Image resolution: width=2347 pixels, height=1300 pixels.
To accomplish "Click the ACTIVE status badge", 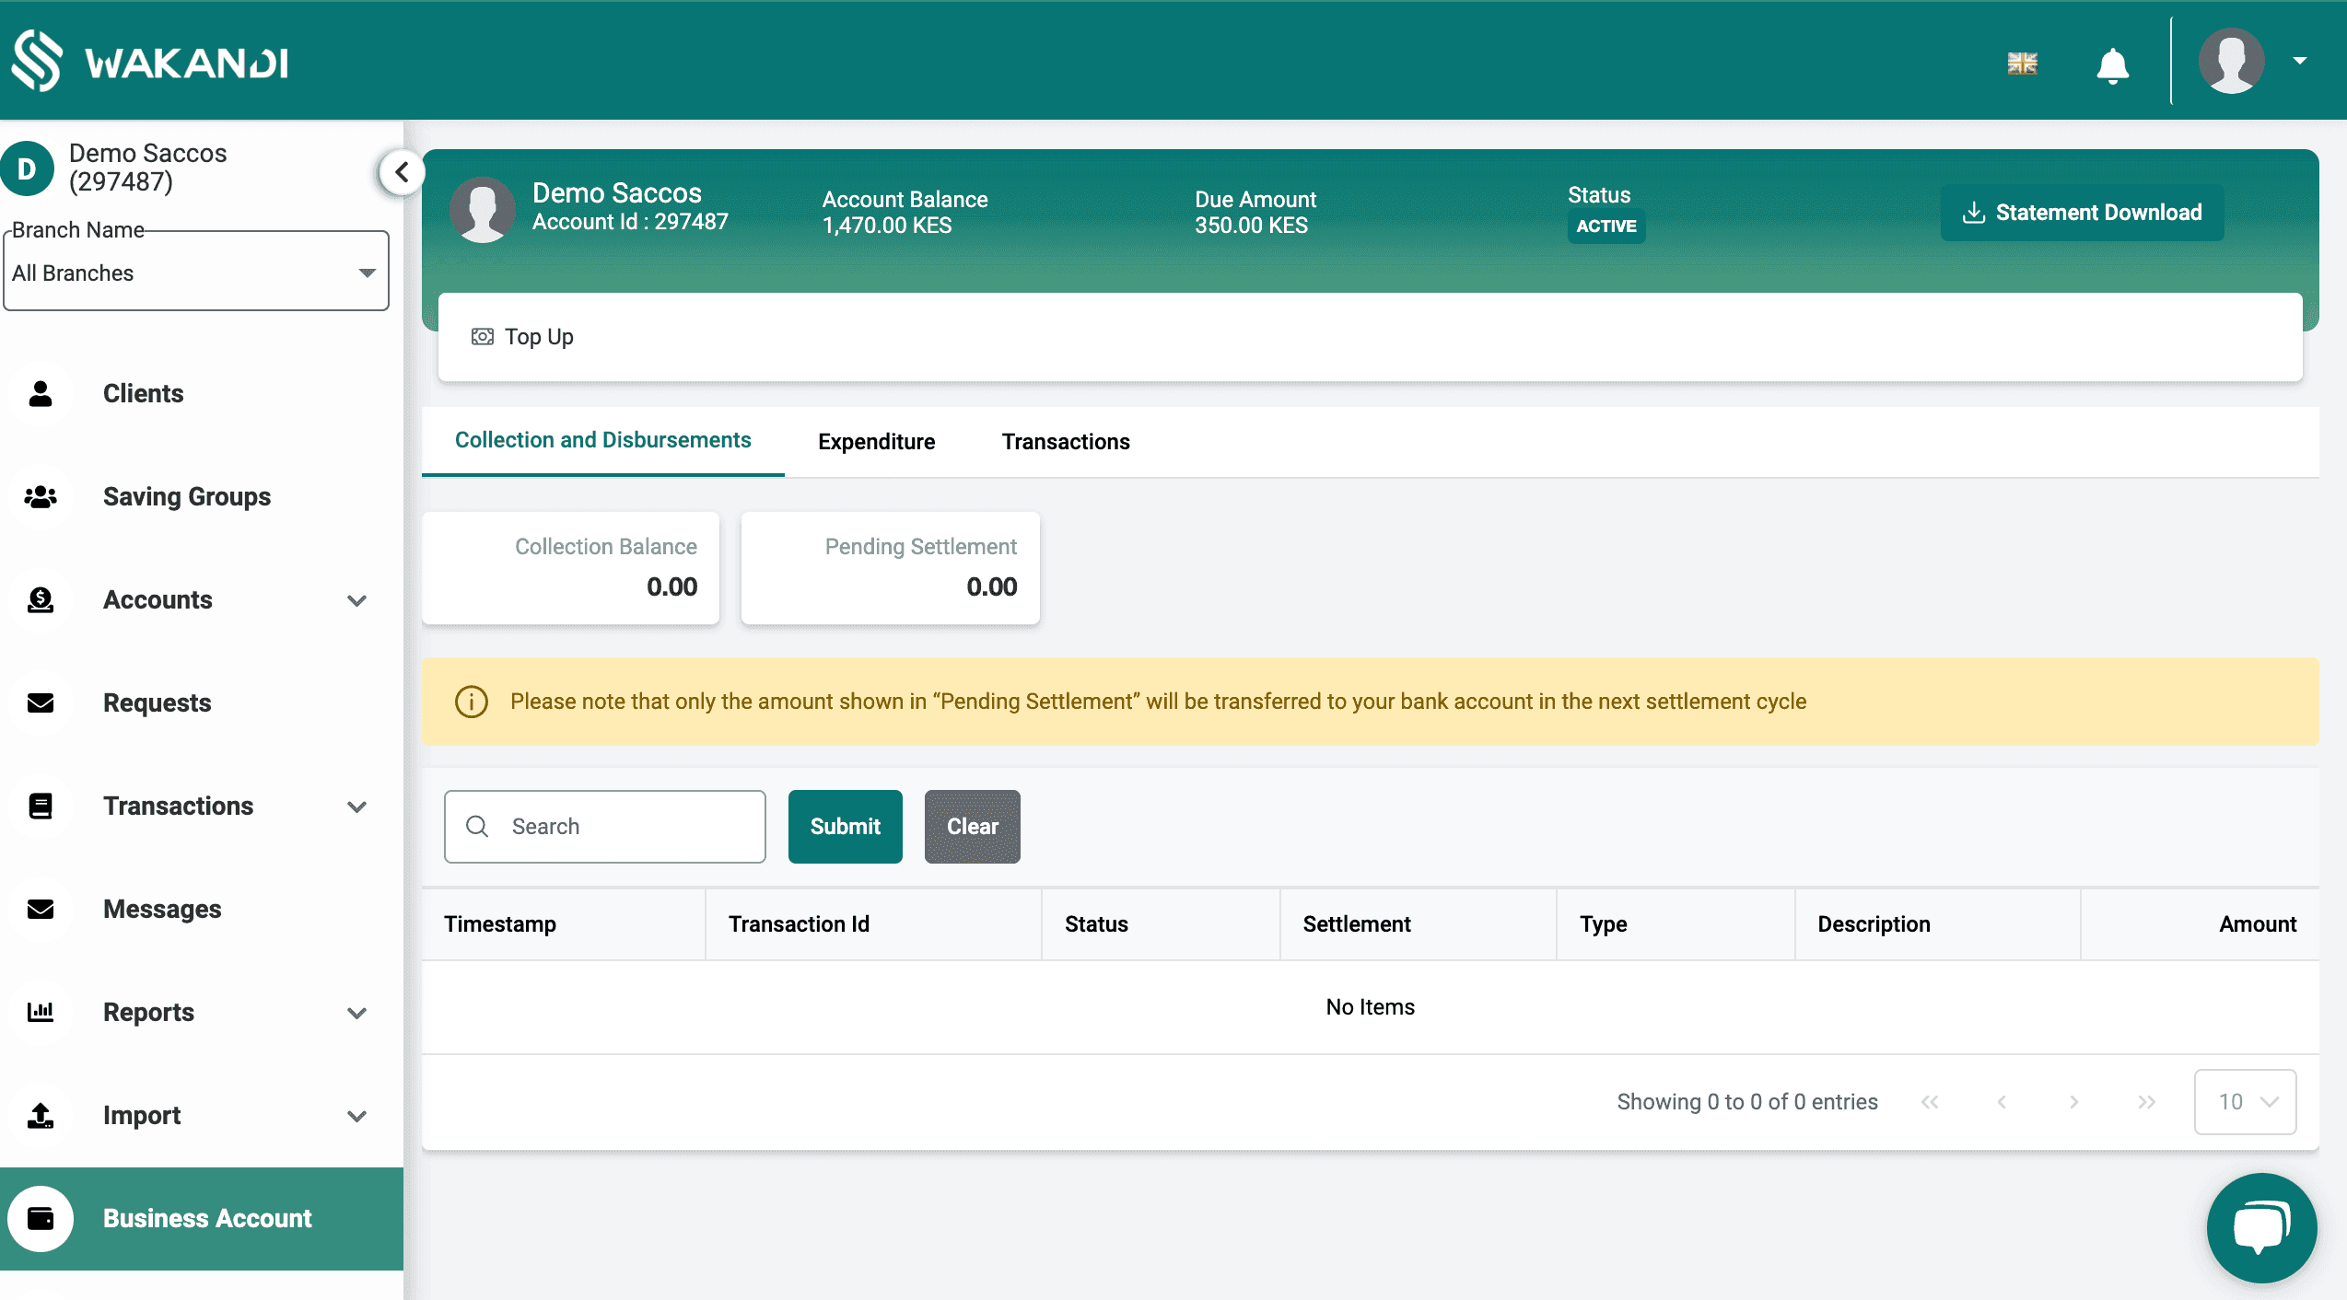I will pos(1606,226).
